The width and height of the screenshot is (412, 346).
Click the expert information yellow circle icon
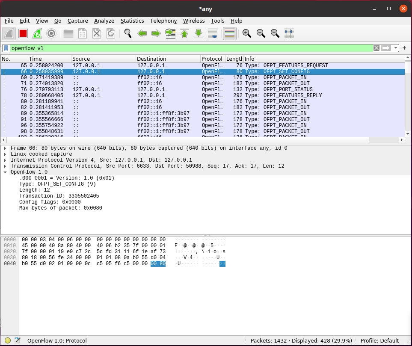(8, 340)
